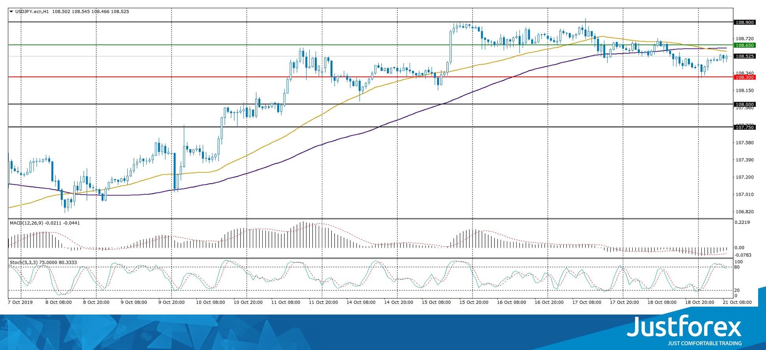
Task: Click the JustForex logo
Action: (x=684, y=326)
